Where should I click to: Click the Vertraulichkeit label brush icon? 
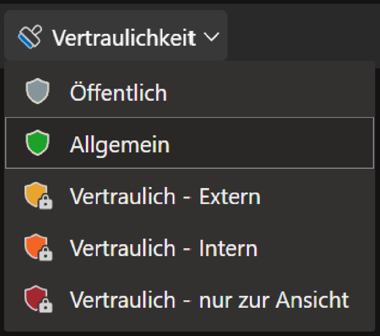pyautogui.click(x=30, y=37)
